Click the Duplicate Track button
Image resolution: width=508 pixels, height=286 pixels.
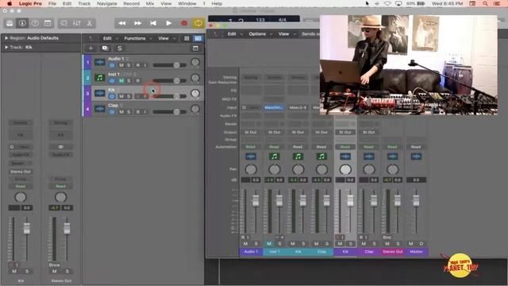coord(105,48)
